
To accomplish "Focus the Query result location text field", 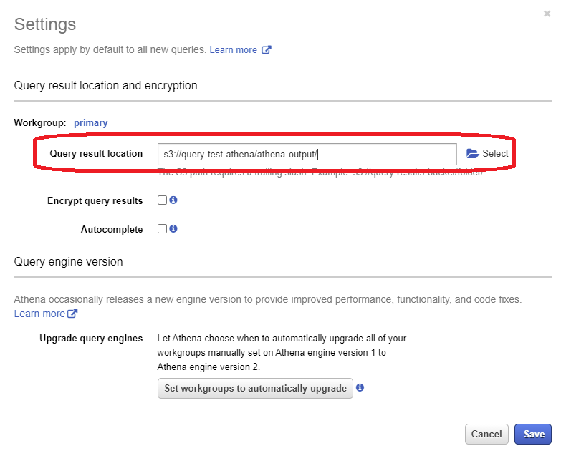I will click(x=307, y=154).
